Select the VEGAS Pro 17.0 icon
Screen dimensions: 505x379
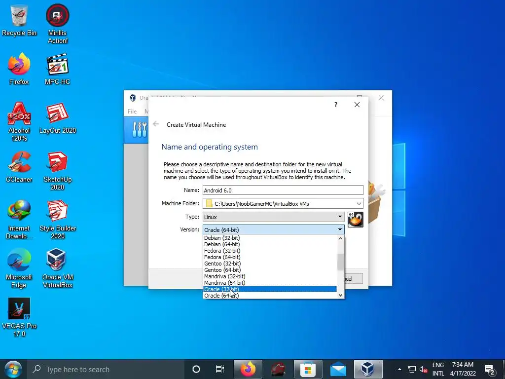(19, 317)
